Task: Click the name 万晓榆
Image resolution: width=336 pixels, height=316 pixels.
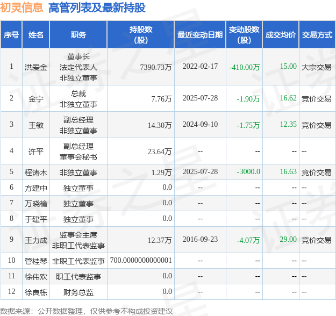Action: click(x=36, y=204)
